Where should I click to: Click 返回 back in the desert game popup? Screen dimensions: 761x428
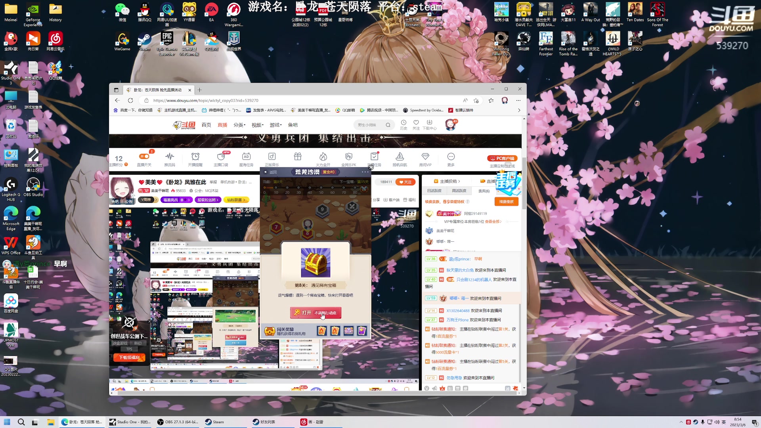[271, 172]
